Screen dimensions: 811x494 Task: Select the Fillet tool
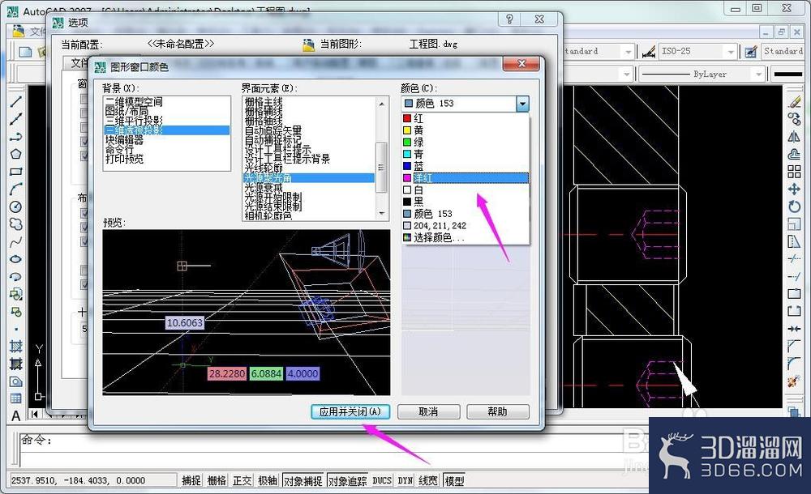click(794, 364)
